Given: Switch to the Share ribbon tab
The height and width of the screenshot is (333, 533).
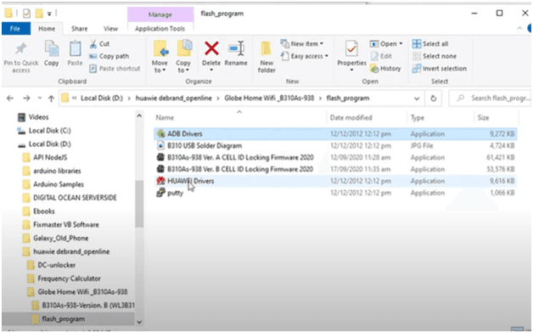Looking at the screenshot, I should pyautogui.click(x=79, y=29).
